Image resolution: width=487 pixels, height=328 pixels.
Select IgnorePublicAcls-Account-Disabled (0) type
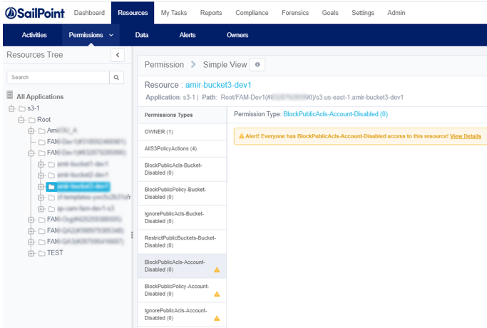182,314
